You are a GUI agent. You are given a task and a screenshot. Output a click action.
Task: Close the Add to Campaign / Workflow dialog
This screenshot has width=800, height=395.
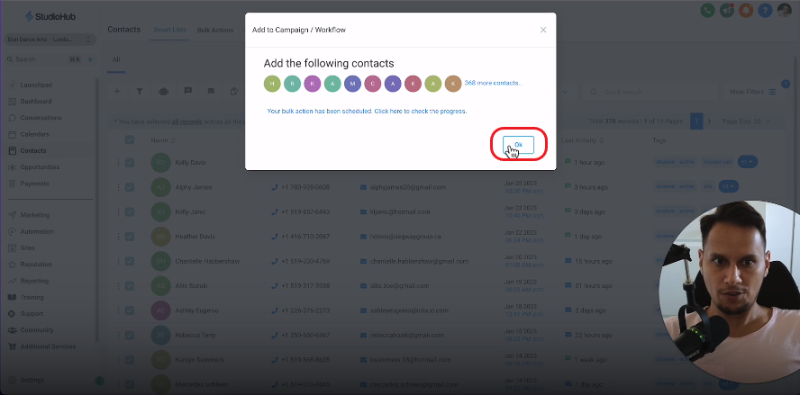[x=543, y=30]
